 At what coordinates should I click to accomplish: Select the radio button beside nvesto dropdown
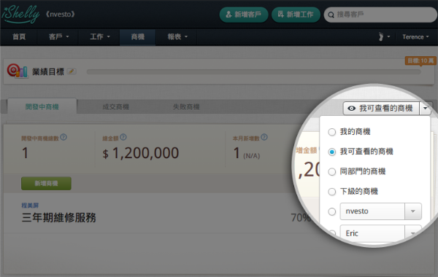pyautogui.click(x=332, y=211)
